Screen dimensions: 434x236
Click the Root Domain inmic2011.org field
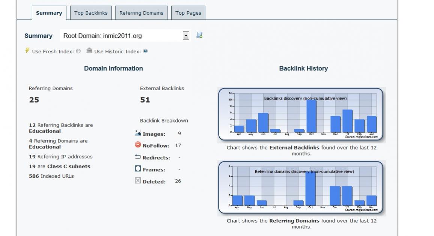coord(121,36)
